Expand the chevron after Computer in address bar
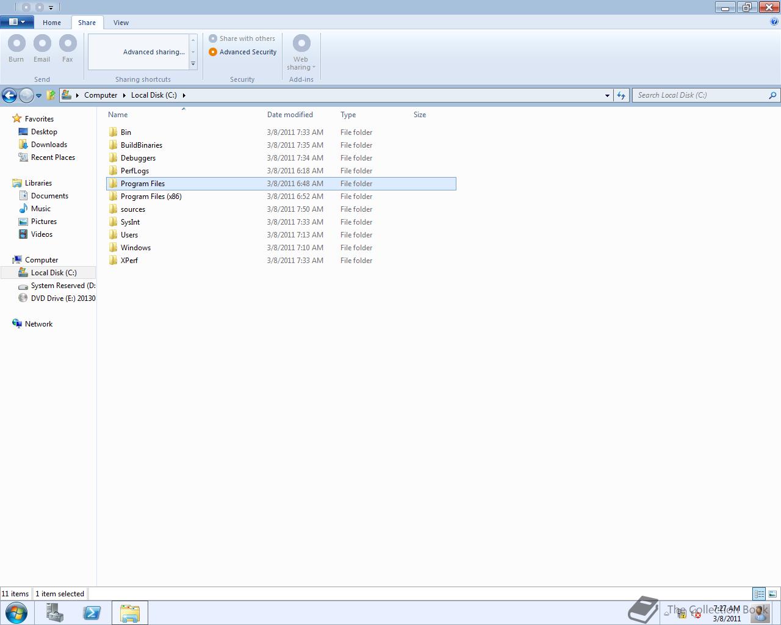 124,95
